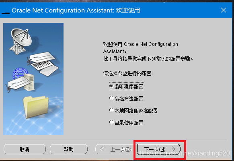The image size is (234, 161).
Task: Go back with 上一步(B) button
Action: [114, 149]
